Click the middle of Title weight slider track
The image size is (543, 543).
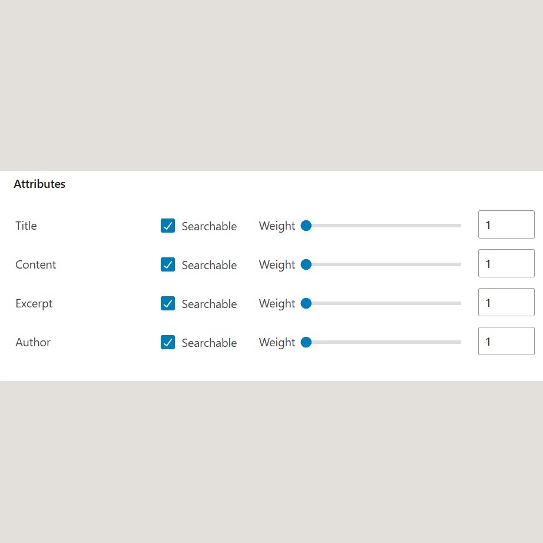(x=383, y=226)
